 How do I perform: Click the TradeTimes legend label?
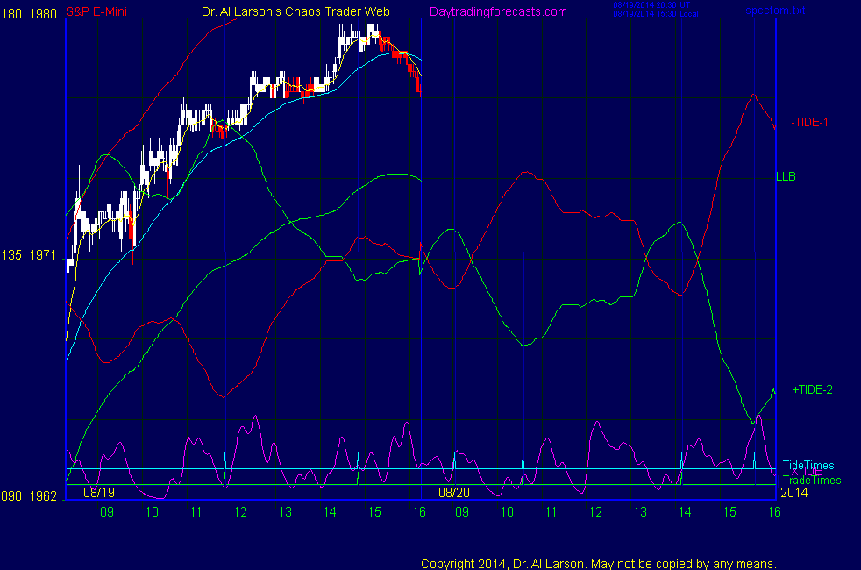click(x=812, y=481)
